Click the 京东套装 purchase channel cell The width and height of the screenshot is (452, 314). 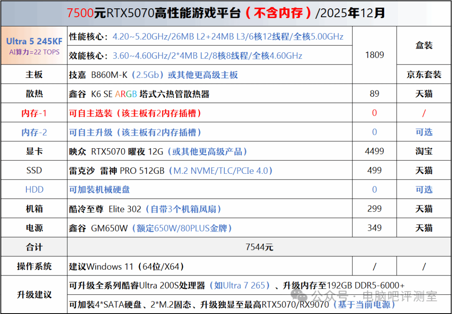[424, 75]
